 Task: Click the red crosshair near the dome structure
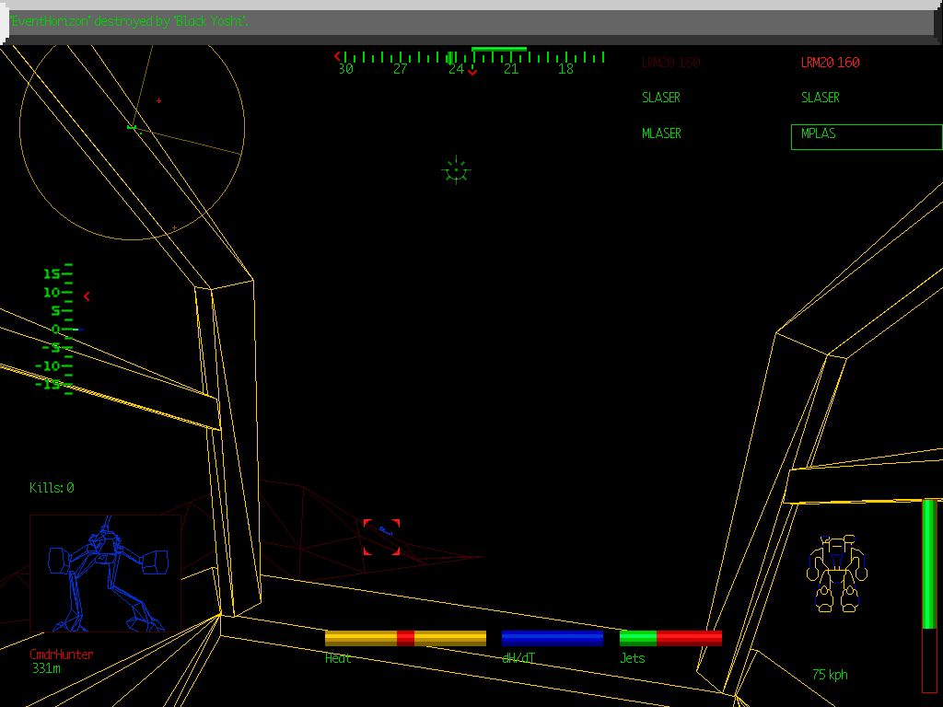tap(158, 100)
